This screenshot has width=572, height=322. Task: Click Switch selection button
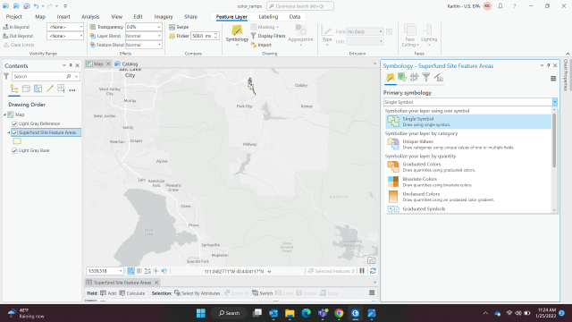262,293
